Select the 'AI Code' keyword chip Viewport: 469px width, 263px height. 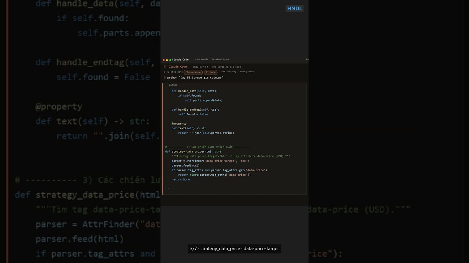coord(210,72)
